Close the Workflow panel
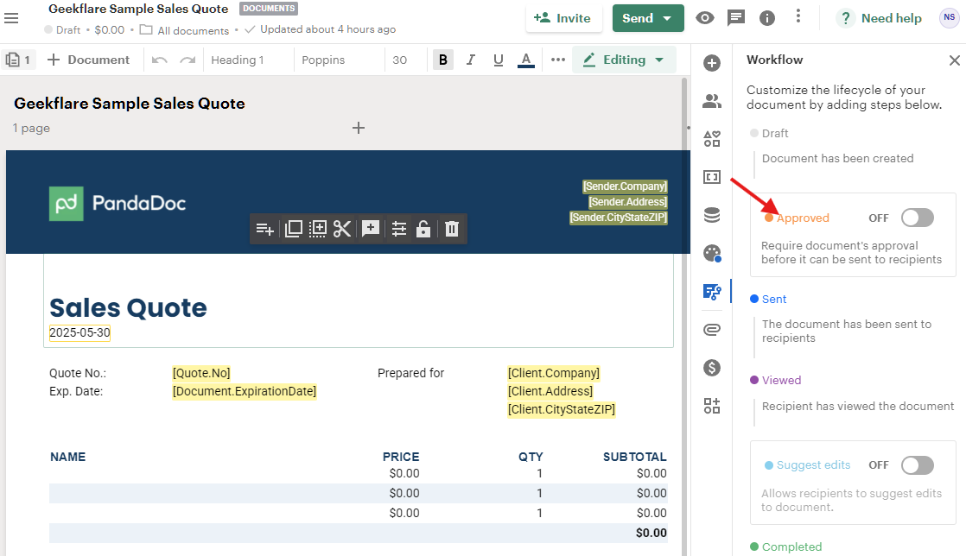The image size is (966, 556). [954, 60]
